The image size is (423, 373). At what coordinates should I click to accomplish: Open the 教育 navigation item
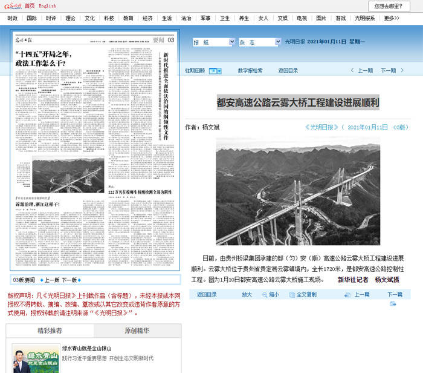click(x=128, y=18)
